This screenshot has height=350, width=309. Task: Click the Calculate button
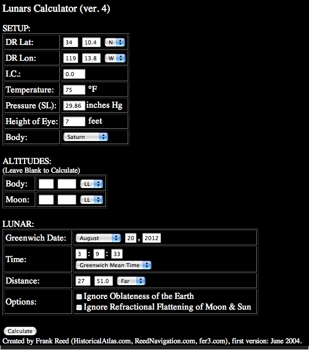coord(20,331)
